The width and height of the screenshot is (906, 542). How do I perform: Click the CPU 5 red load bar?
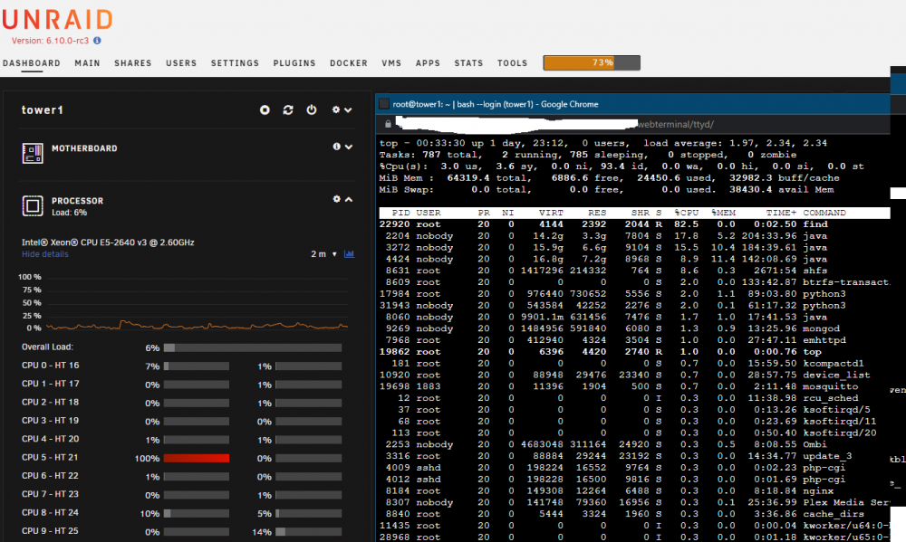point(197,459)
